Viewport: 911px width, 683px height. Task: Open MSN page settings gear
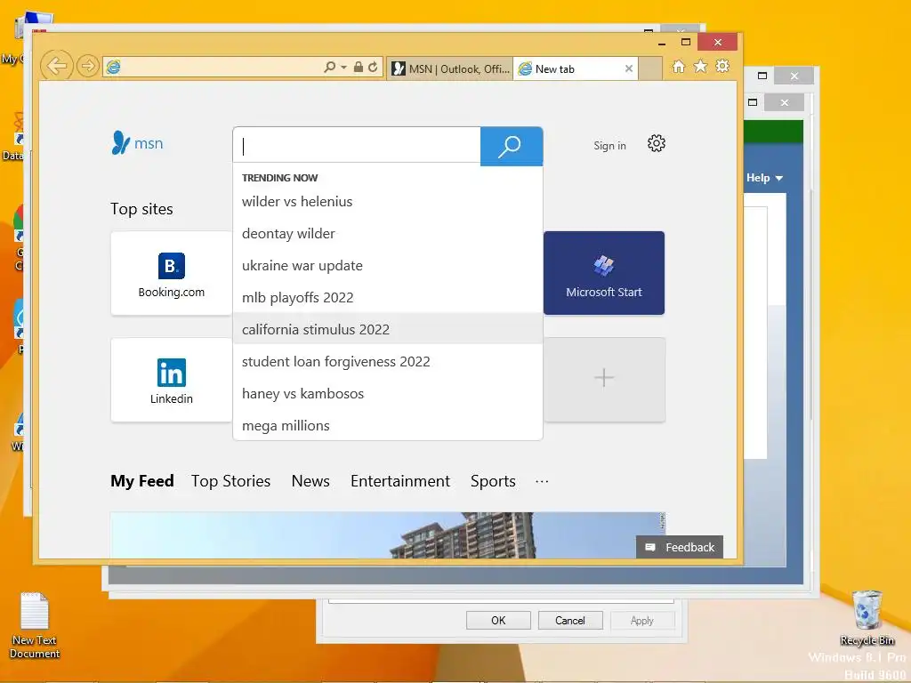[656, 143]
